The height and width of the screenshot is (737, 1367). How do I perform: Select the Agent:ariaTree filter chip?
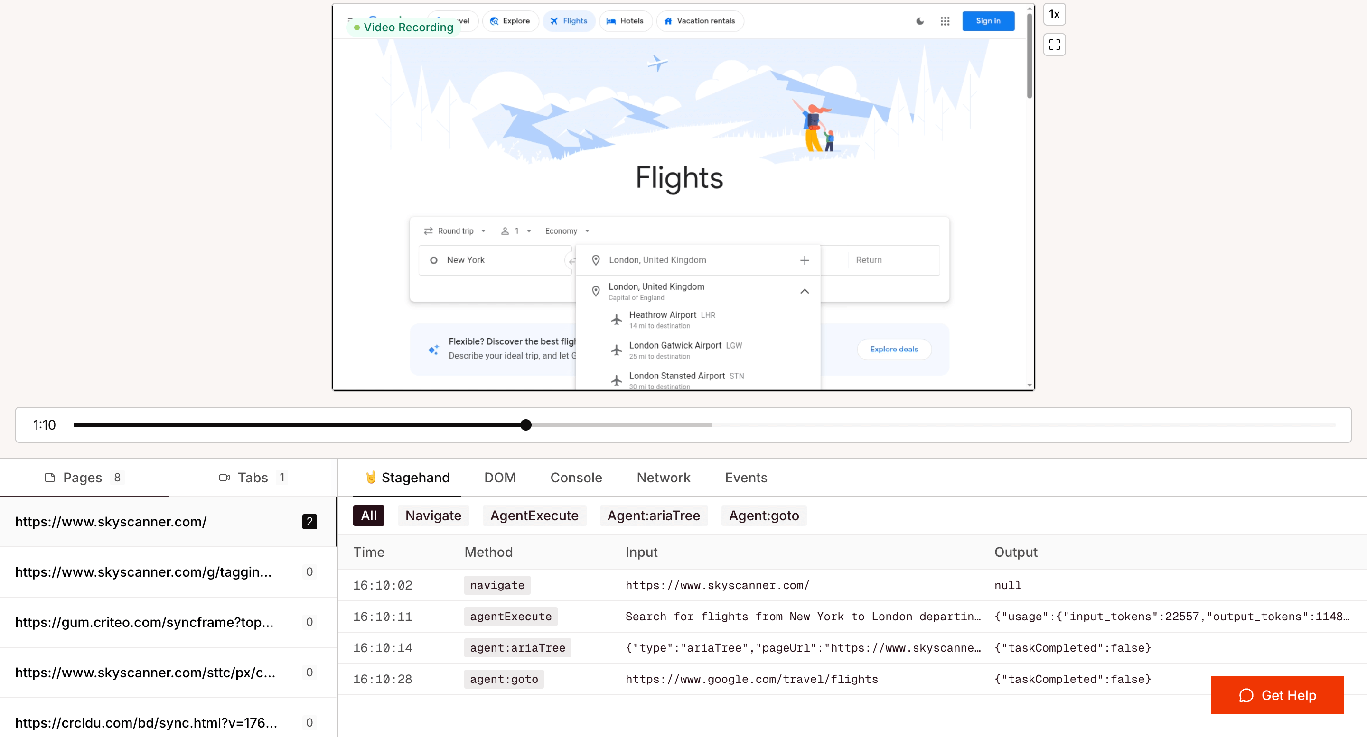click(x=653, y=515)
